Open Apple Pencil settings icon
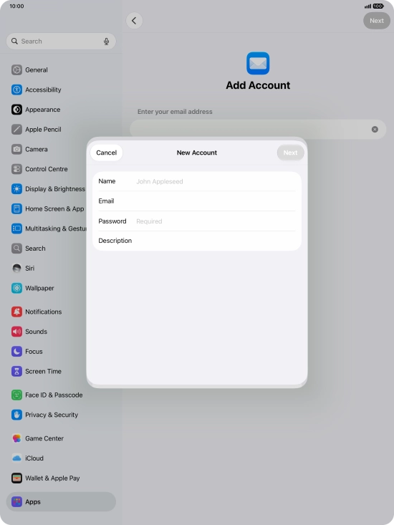 16,129
